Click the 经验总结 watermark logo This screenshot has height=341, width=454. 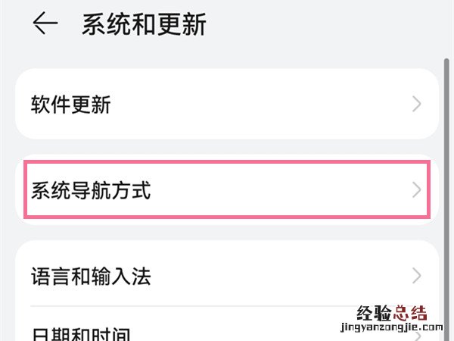point(391,312)
